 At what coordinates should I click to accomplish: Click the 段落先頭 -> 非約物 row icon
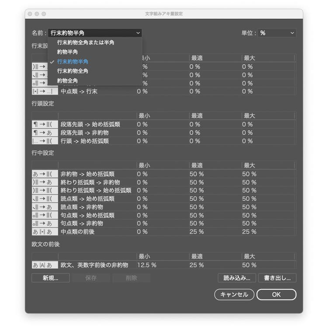click(x=45, y=133)
